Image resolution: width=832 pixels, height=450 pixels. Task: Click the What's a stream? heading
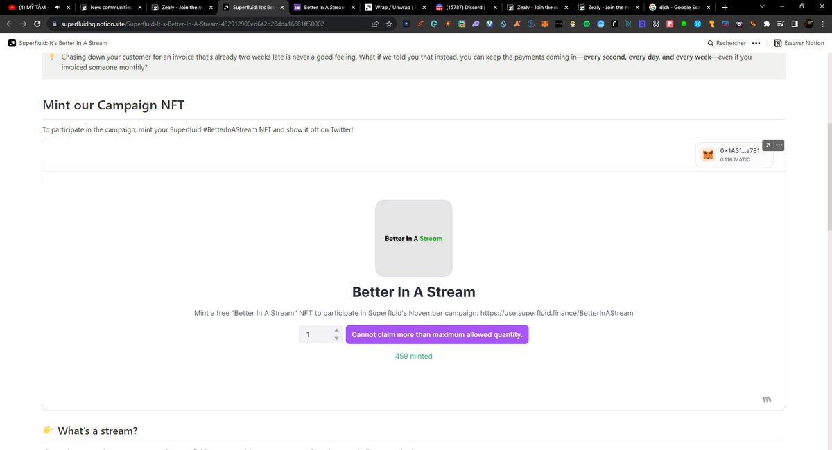(x=98, y=431)
